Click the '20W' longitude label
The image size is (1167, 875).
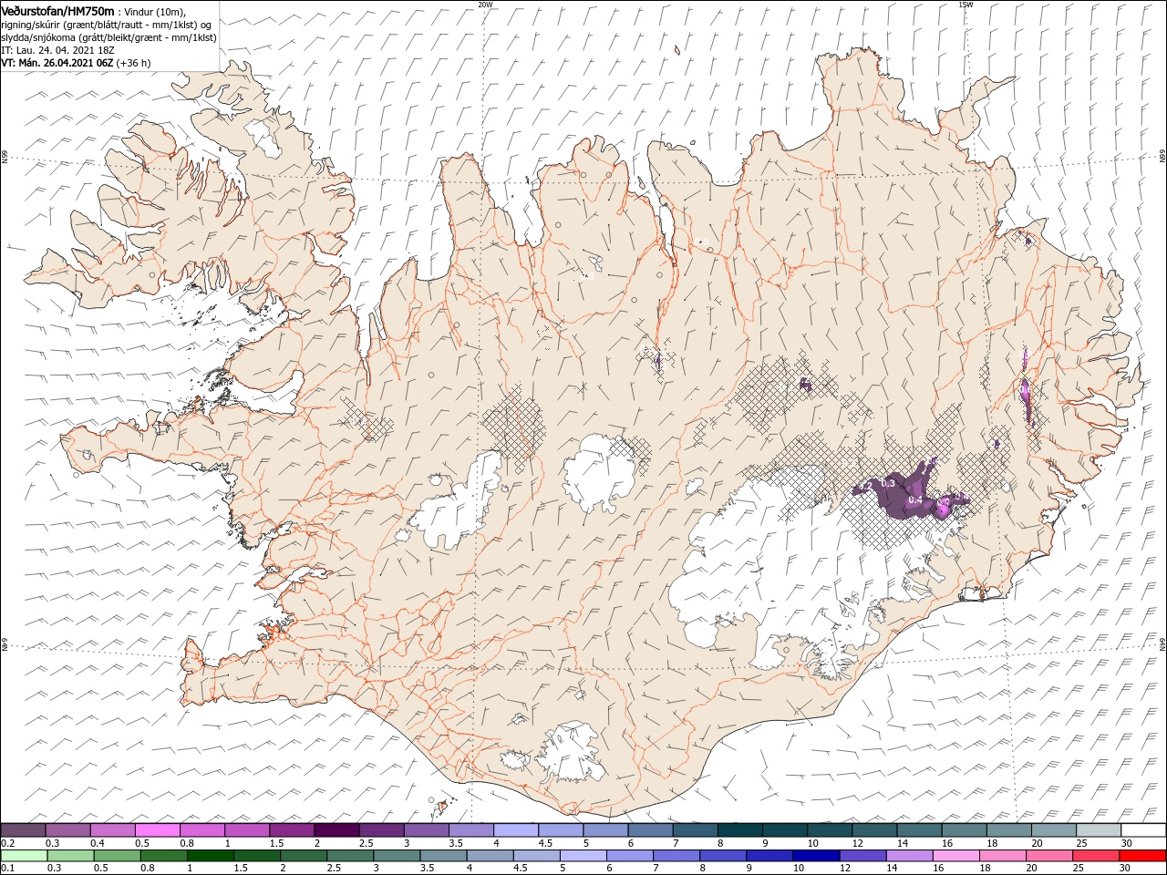tap(485, 5)
